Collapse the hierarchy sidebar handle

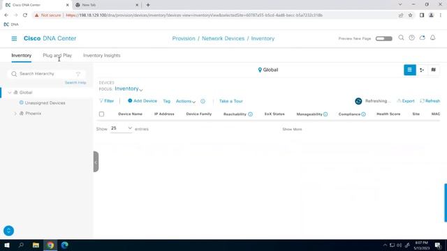[x=96, y=162]
